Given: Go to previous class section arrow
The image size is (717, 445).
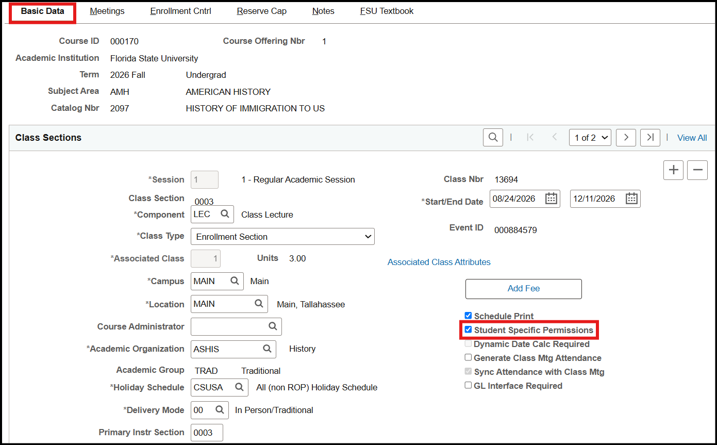Looking at the screenshot, I should [x=555, y=138].
